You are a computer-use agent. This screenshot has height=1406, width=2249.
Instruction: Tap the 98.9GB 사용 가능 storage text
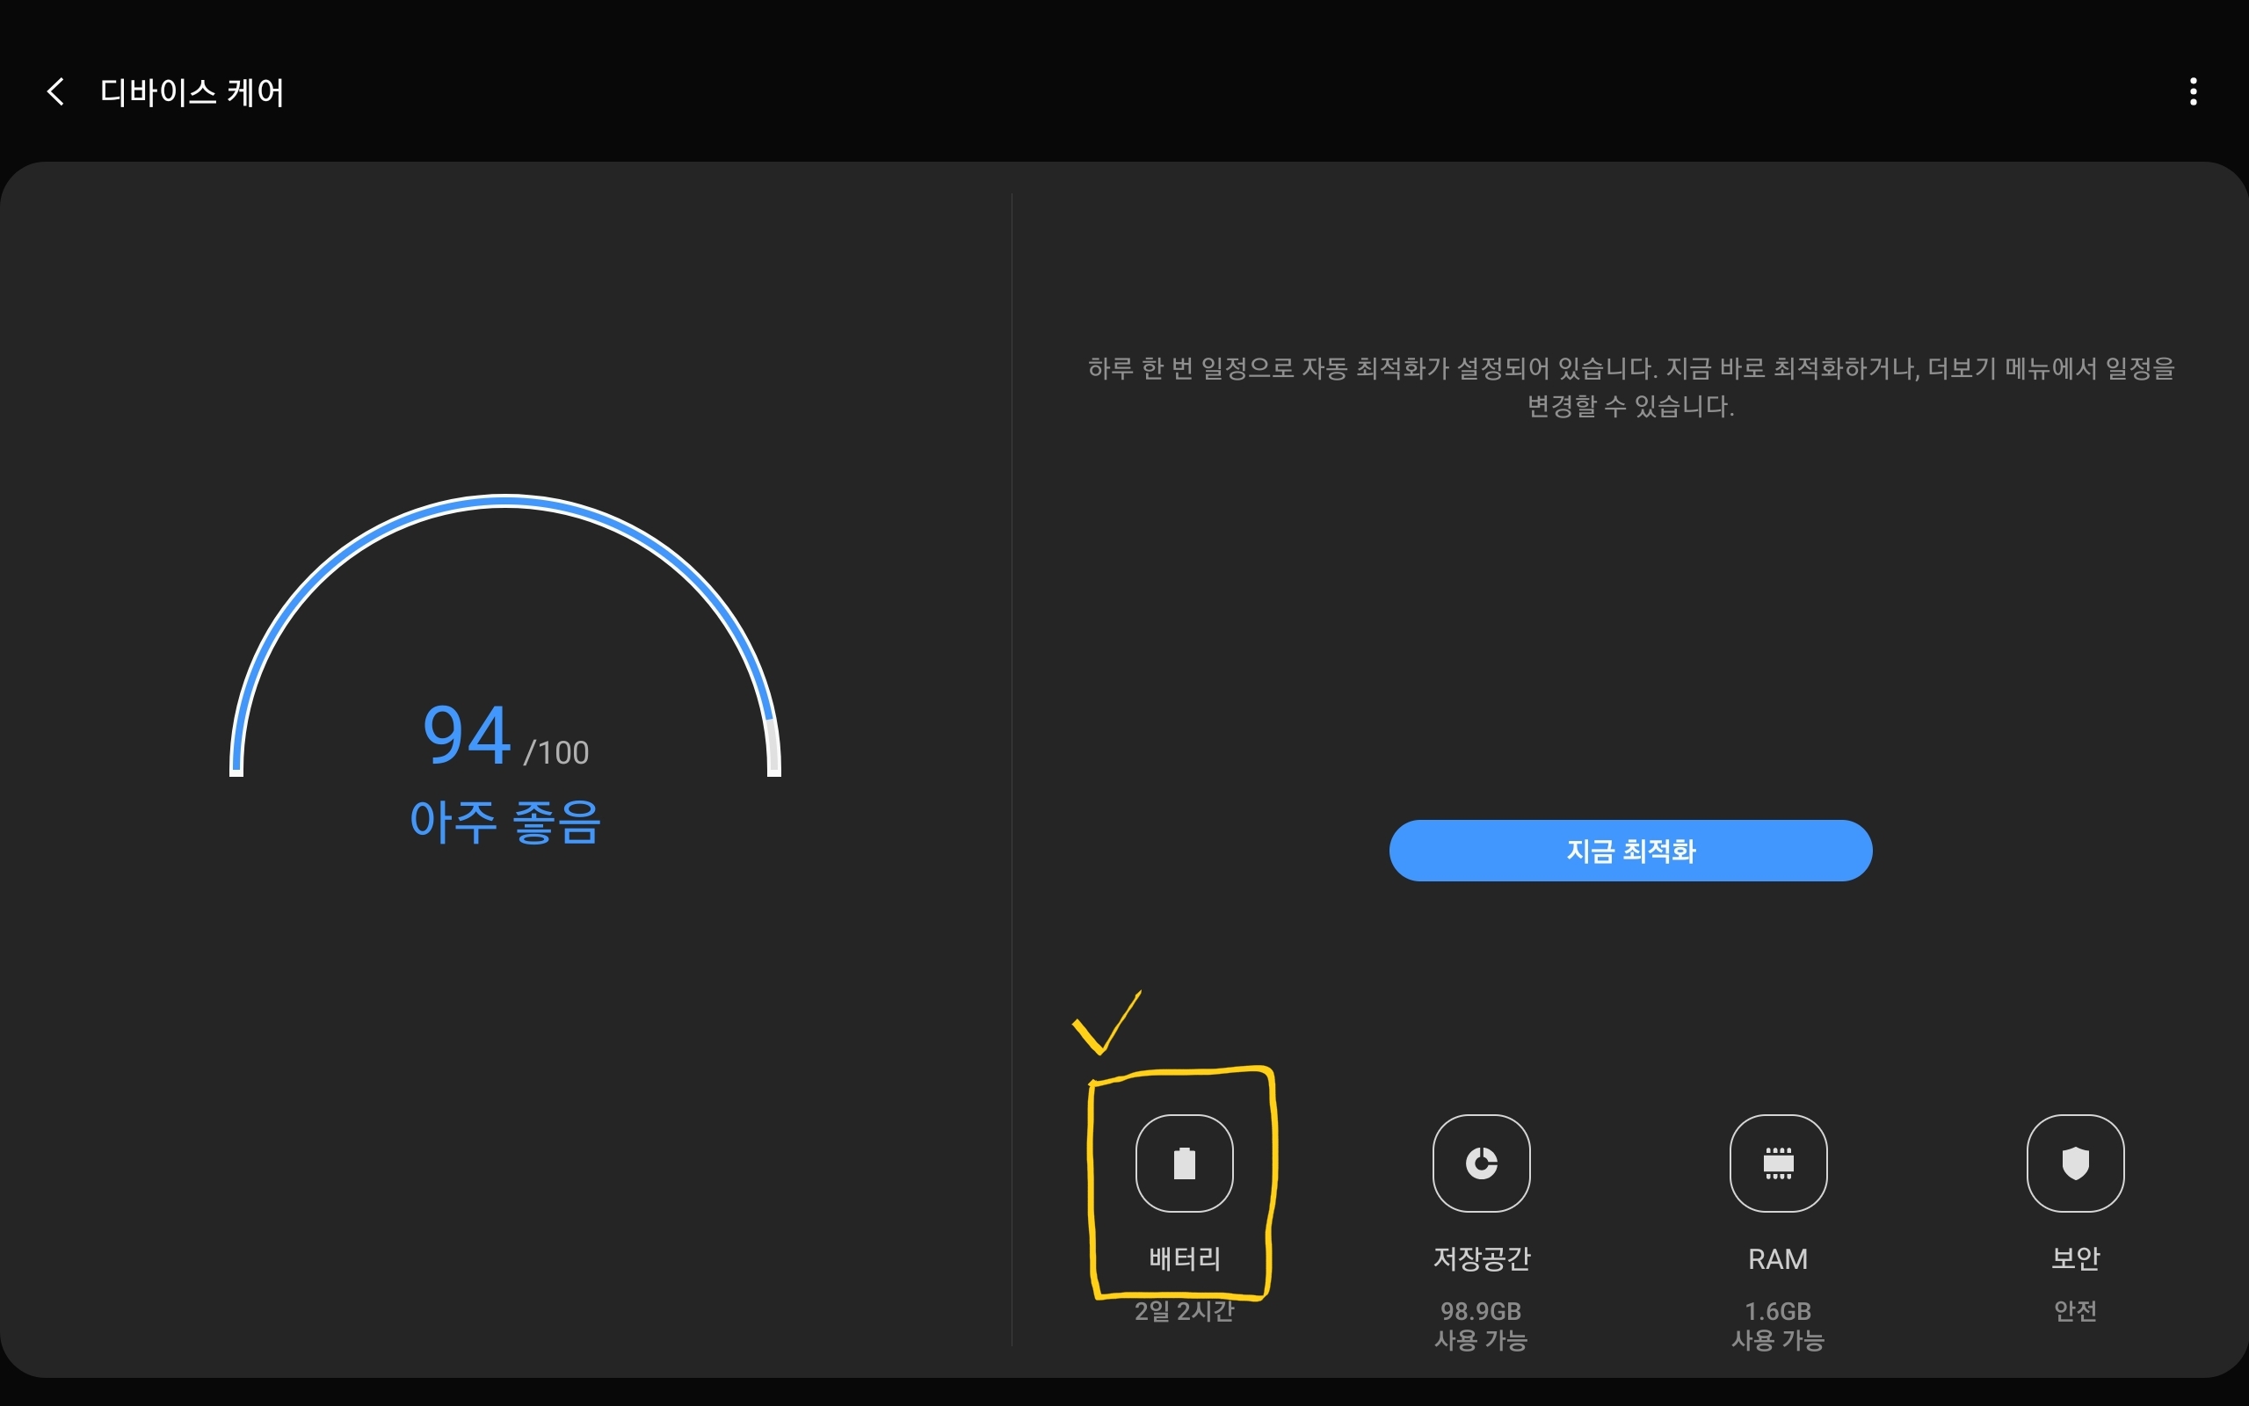1480,1325
